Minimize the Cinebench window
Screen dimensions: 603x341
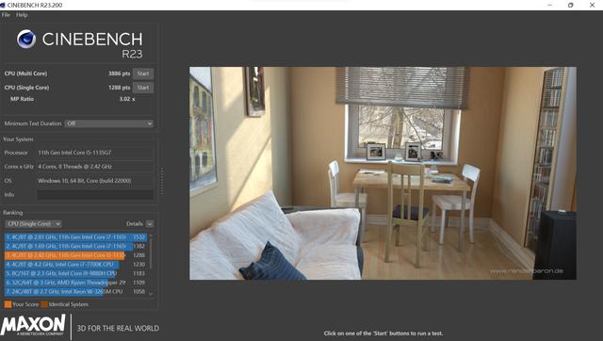click(549, 5)
